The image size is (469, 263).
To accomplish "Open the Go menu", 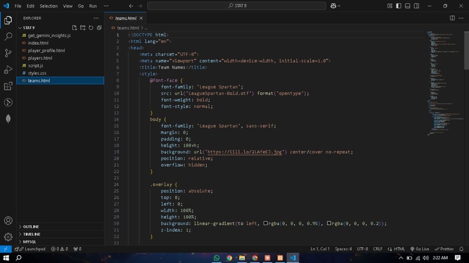I will (81, 6).
